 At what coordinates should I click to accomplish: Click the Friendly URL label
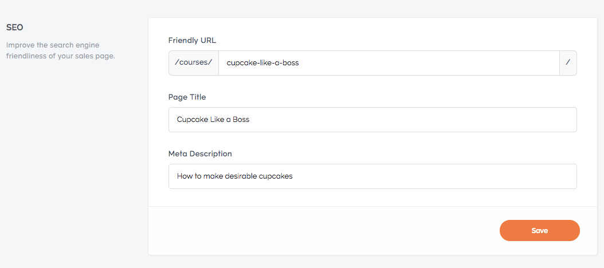(192, 41)
